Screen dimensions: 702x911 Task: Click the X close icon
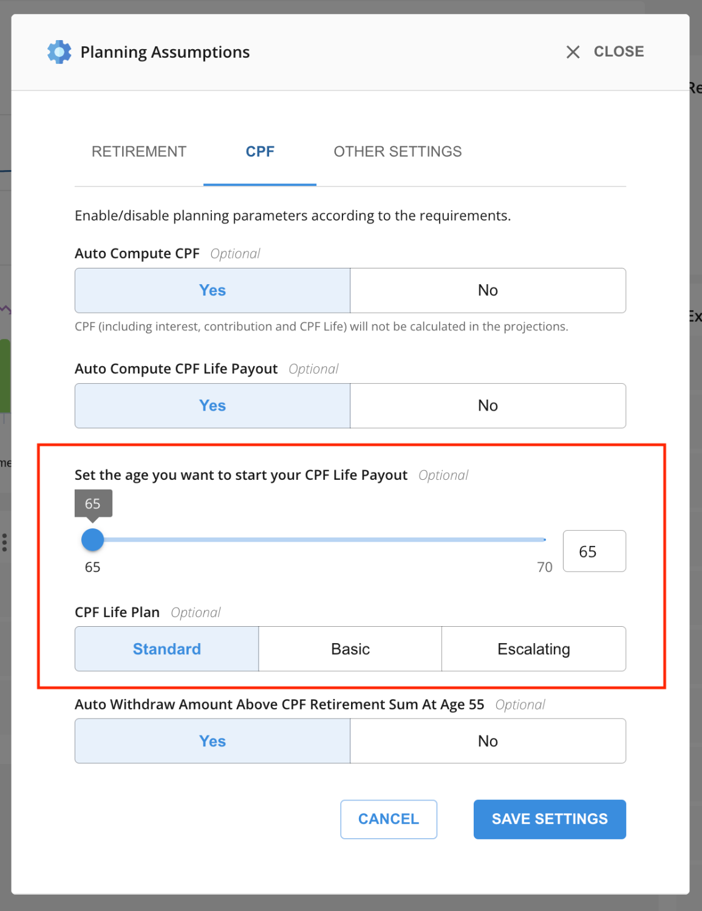click(x=573, y=52)
